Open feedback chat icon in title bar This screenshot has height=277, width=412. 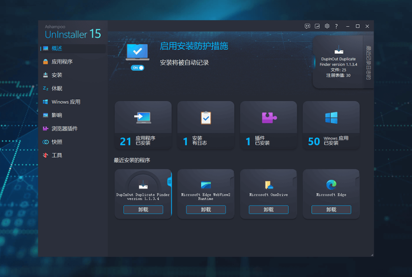tap(307, 26)
